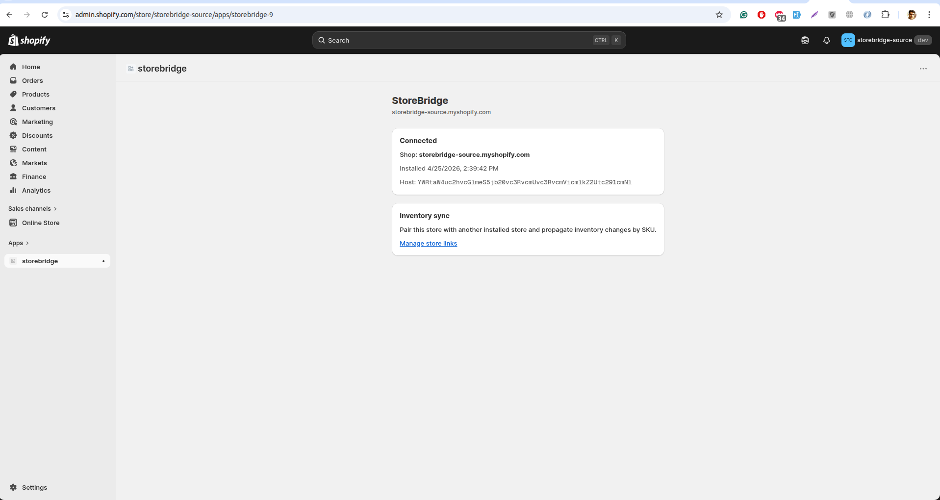Click the Discounts badge icon
Image resolution: width=940 pixels, height=500 pixels.
13,135
